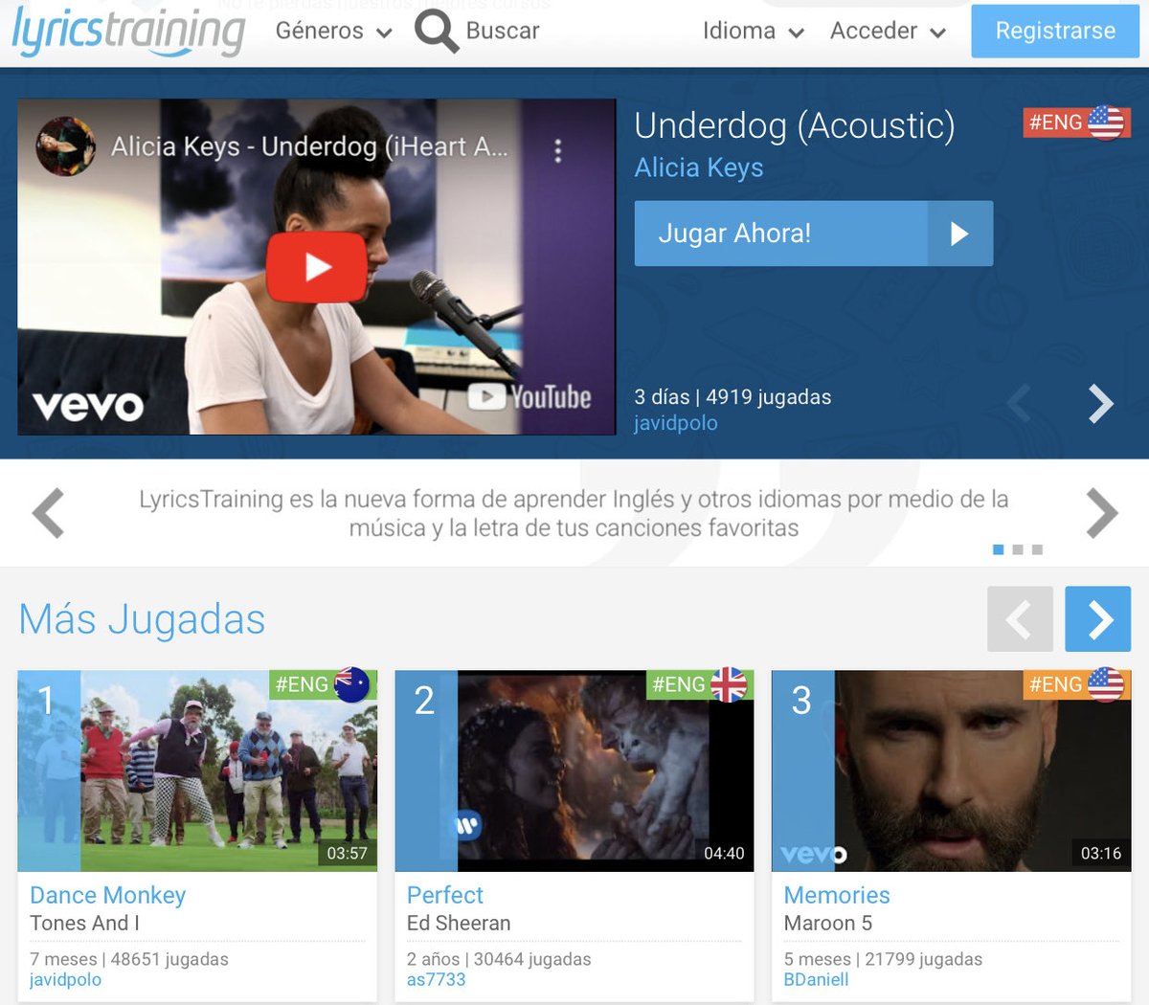Click the LyricsTraining description banner text
Image resolution: width=1149 pixels, height=1005 pixels.
(x=574, y=513)
